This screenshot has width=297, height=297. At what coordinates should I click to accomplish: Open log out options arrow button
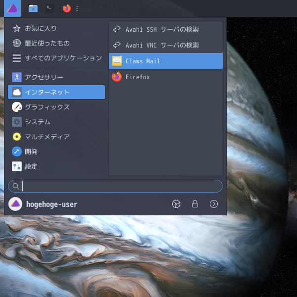click(214, 204)
